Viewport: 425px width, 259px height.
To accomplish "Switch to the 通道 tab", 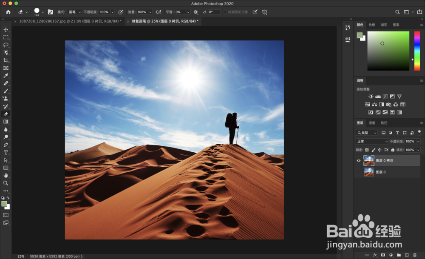I will (x=372, y=123).
